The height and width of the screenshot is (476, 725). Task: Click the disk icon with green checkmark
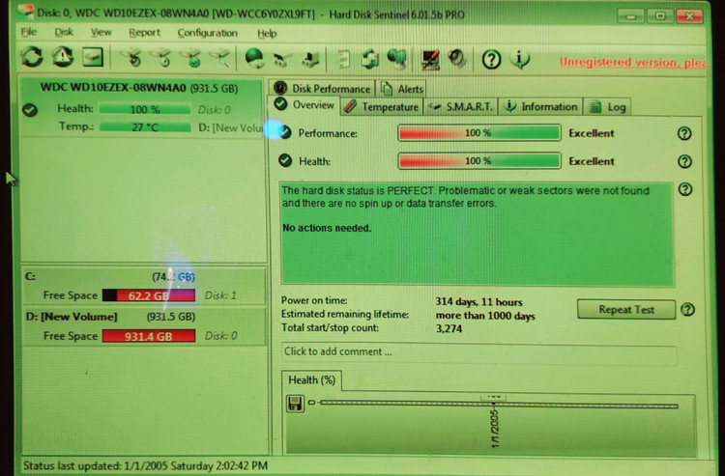click(x=191, y=58)
